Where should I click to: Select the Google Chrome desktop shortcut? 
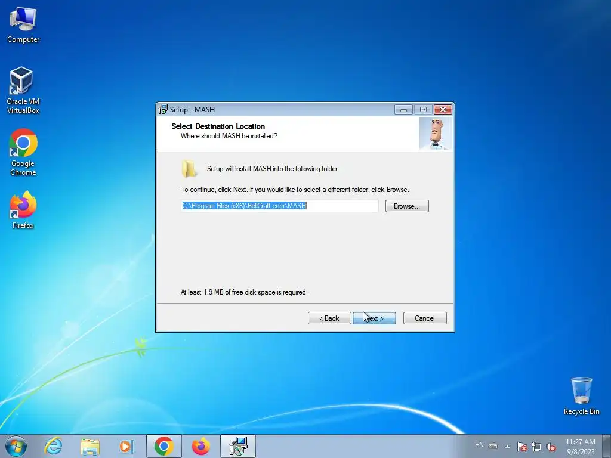[x=23, y=152]
